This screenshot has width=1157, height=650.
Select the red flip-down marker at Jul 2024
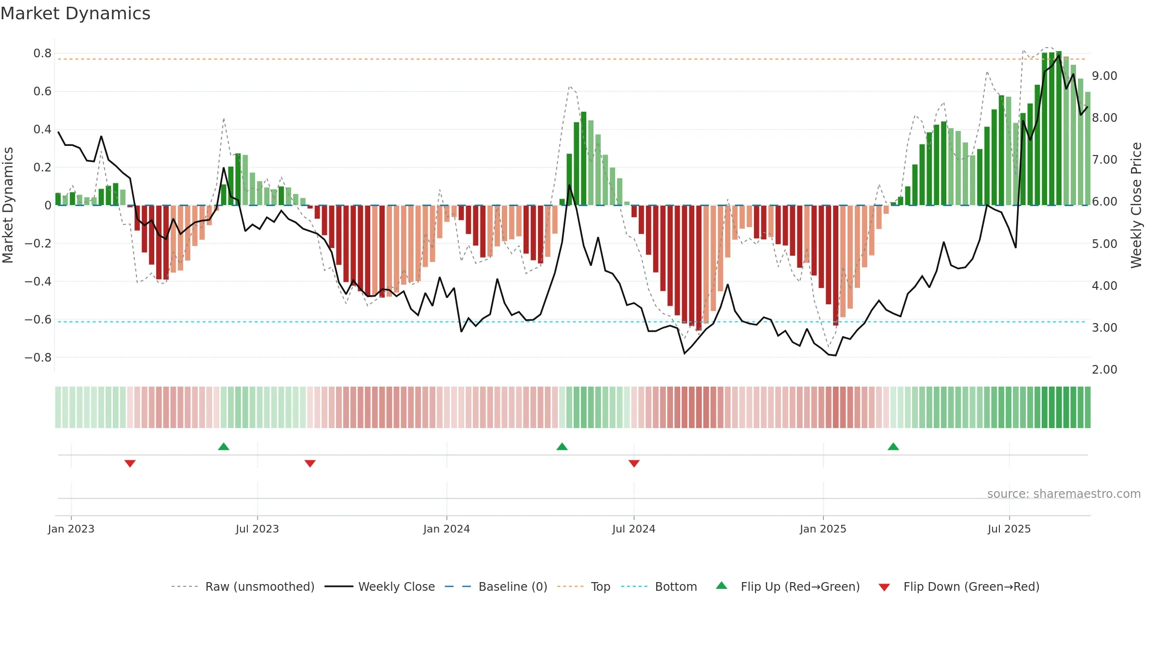coord(634,463)
